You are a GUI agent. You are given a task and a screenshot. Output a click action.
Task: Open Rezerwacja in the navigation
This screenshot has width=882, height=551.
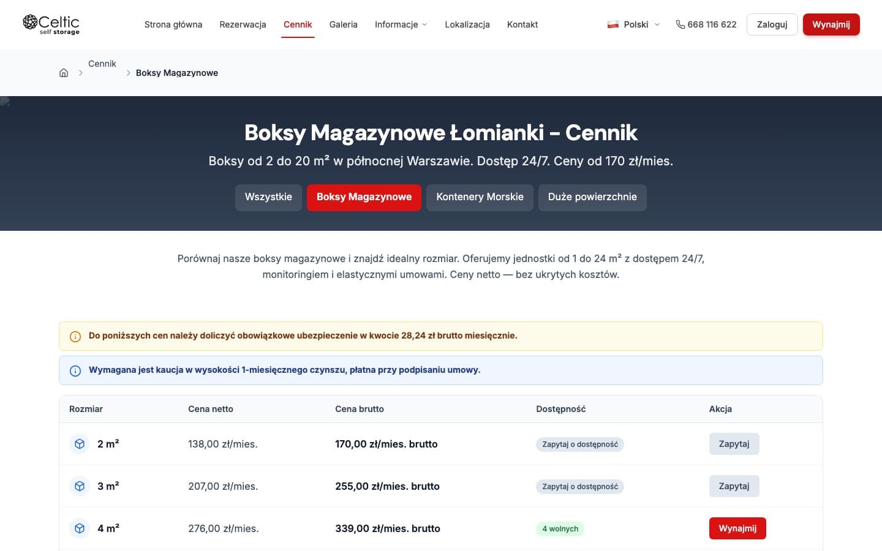243,24
